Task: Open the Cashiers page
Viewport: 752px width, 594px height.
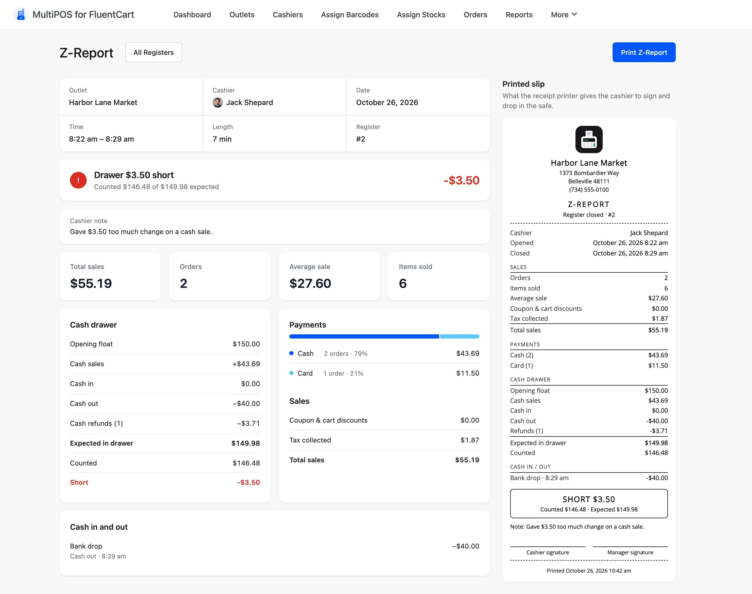Action: pos(287,15)
